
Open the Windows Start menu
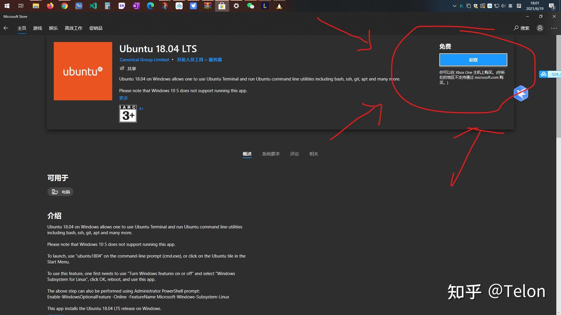coord(7,6)
